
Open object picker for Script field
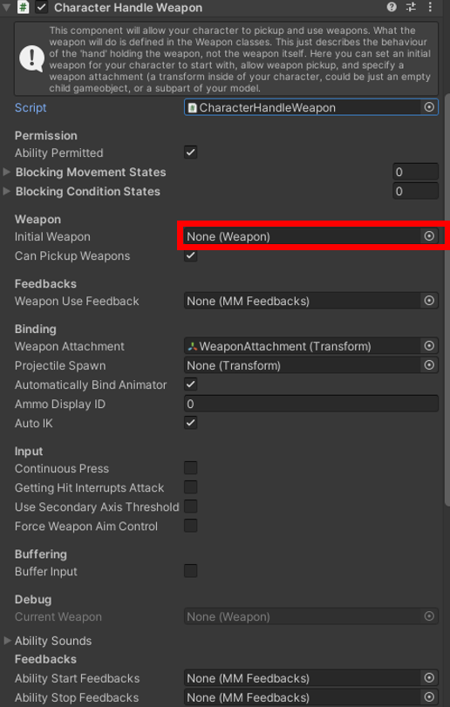coord(429,107)
